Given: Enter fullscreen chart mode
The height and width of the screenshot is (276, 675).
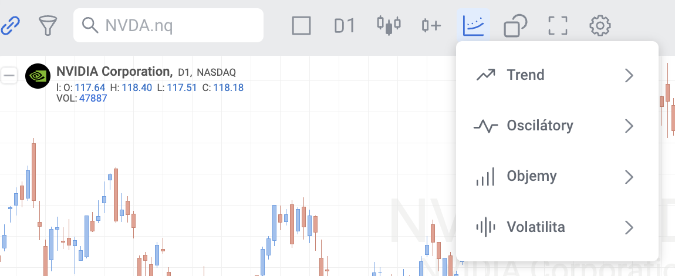Looking at the screenshot, I should pyautogui.click(x=558, y=26).
